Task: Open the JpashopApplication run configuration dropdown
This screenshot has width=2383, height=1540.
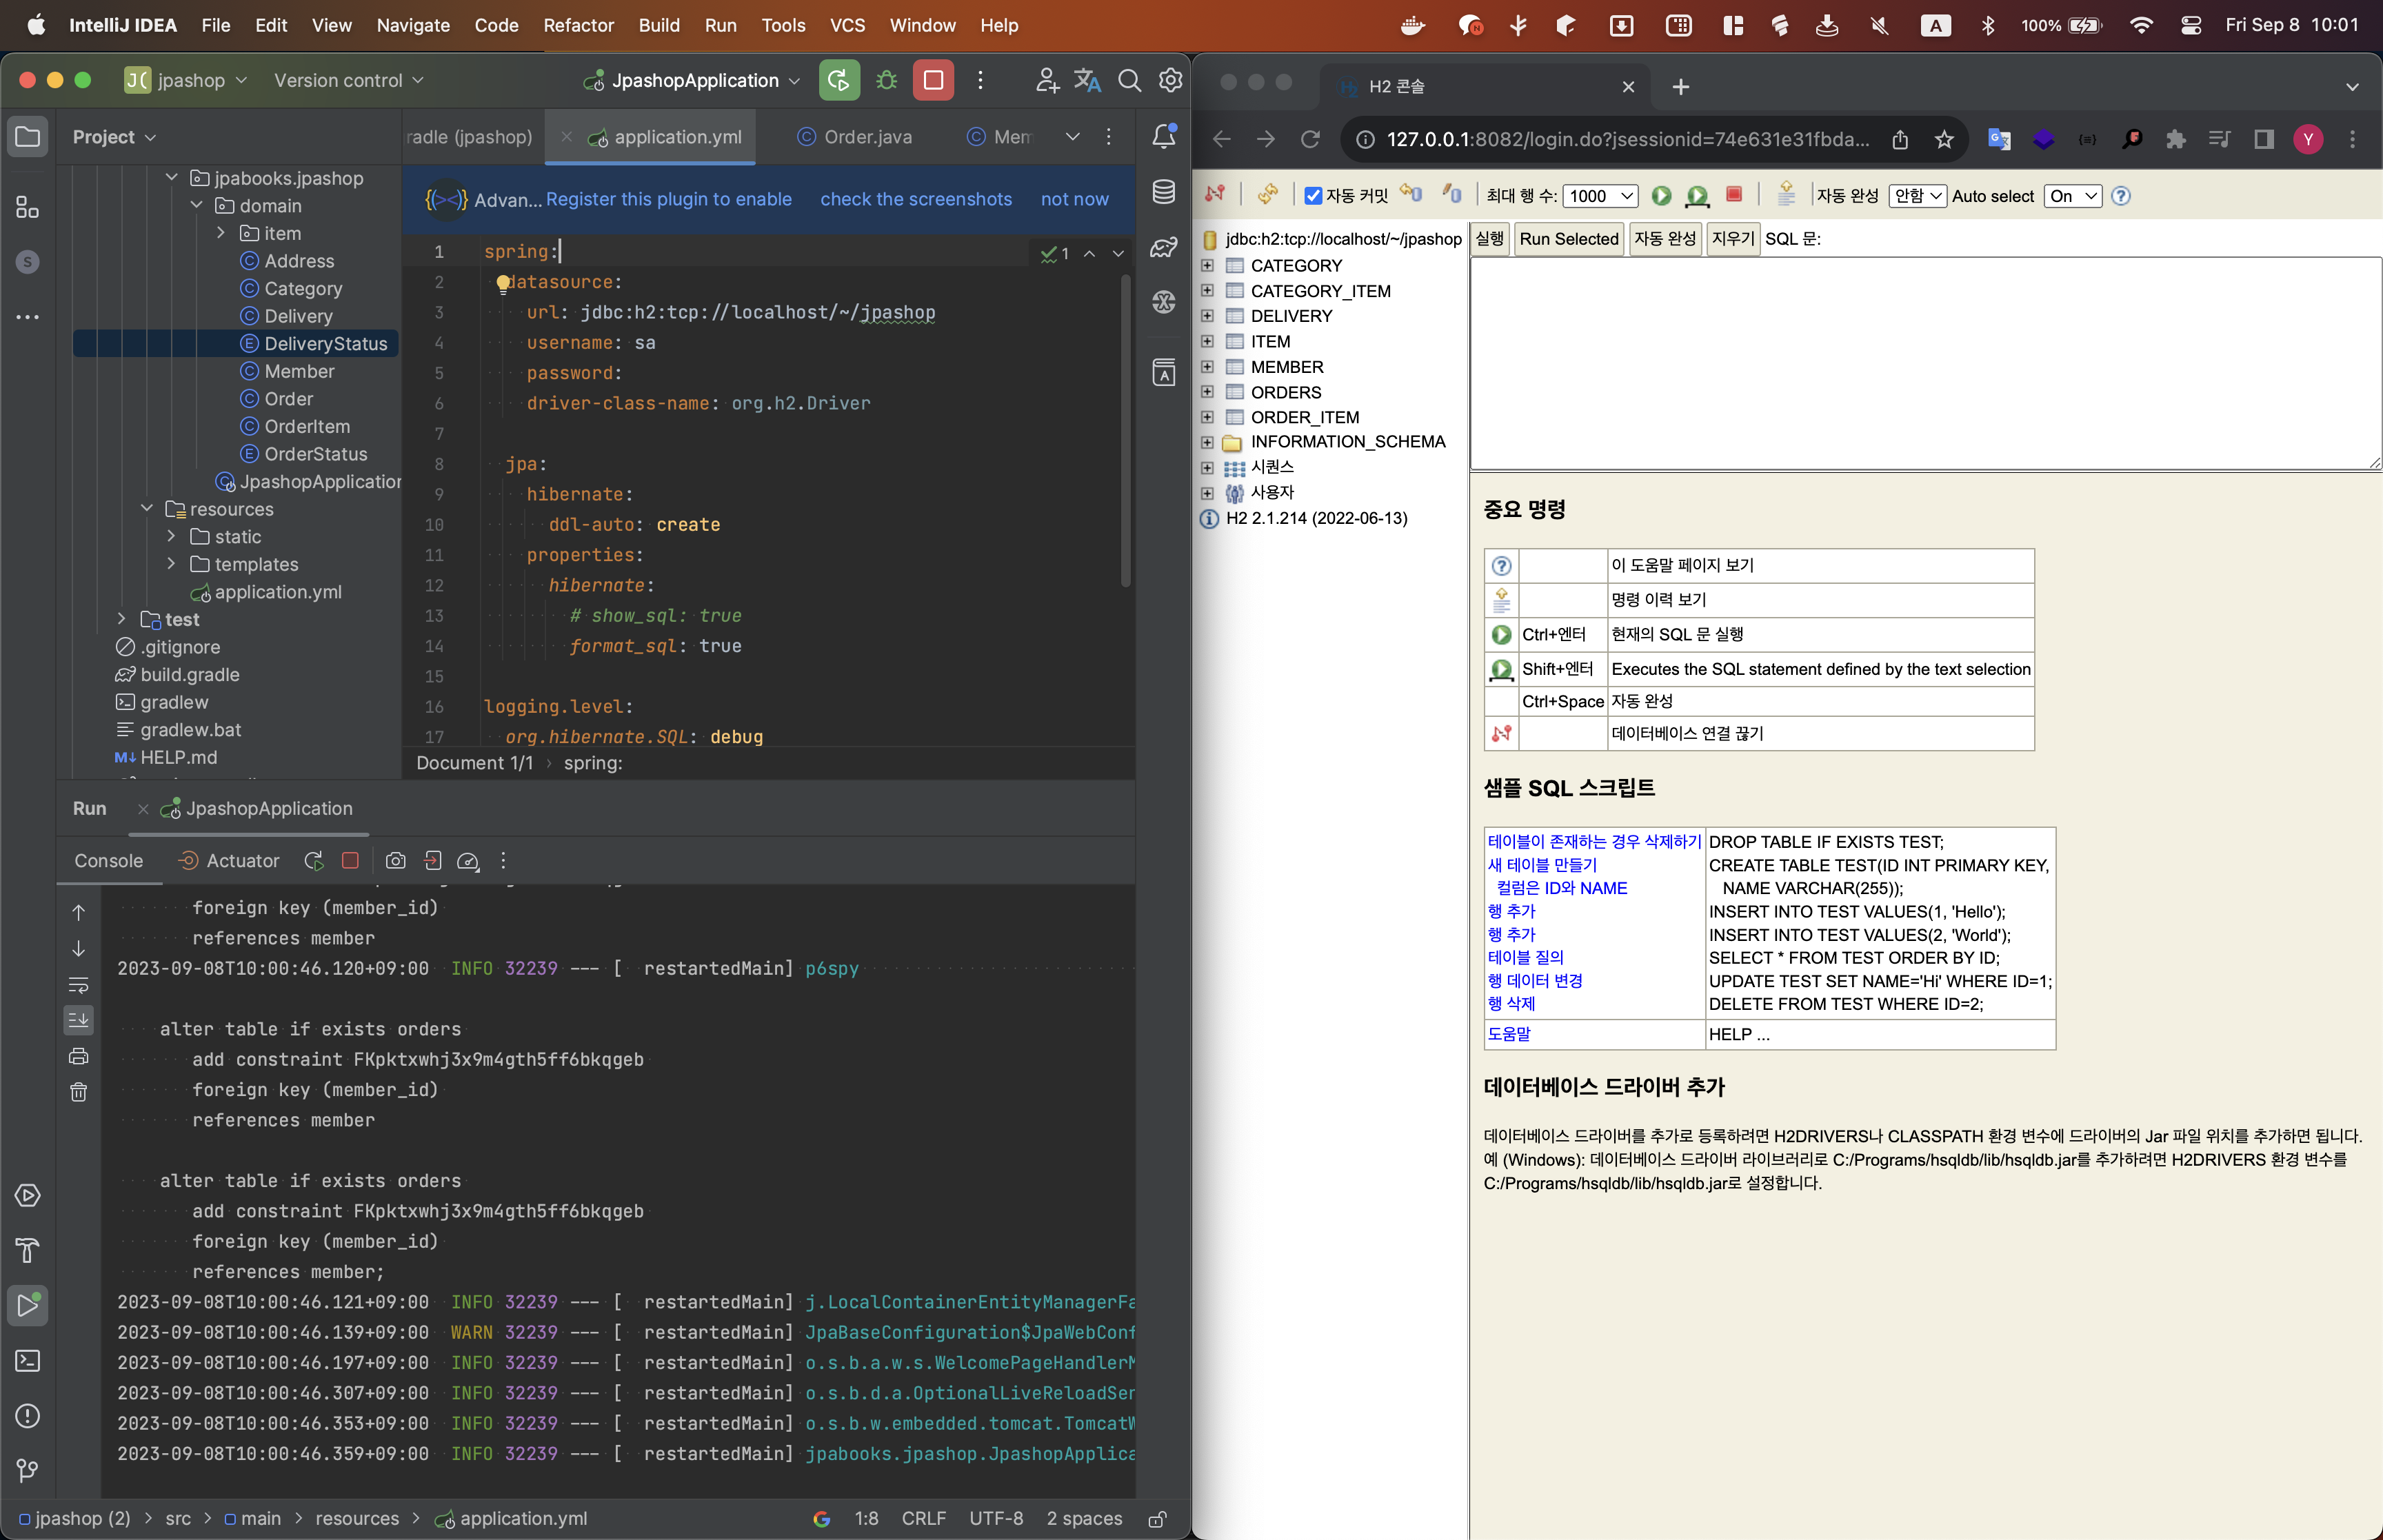Action: click(x=693, y=80)
